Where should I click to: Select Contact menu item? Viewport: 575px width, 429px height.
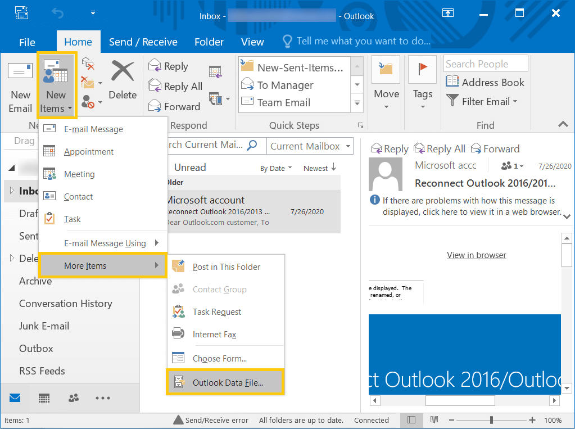(103, 196)
